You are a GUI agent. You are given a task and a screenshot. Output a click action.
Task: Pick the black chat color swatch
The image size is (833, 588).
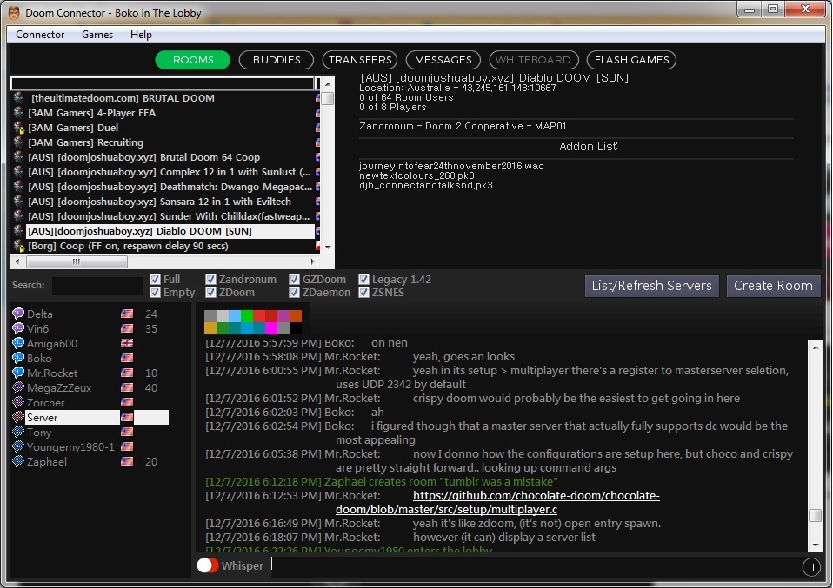click(296, 328)
